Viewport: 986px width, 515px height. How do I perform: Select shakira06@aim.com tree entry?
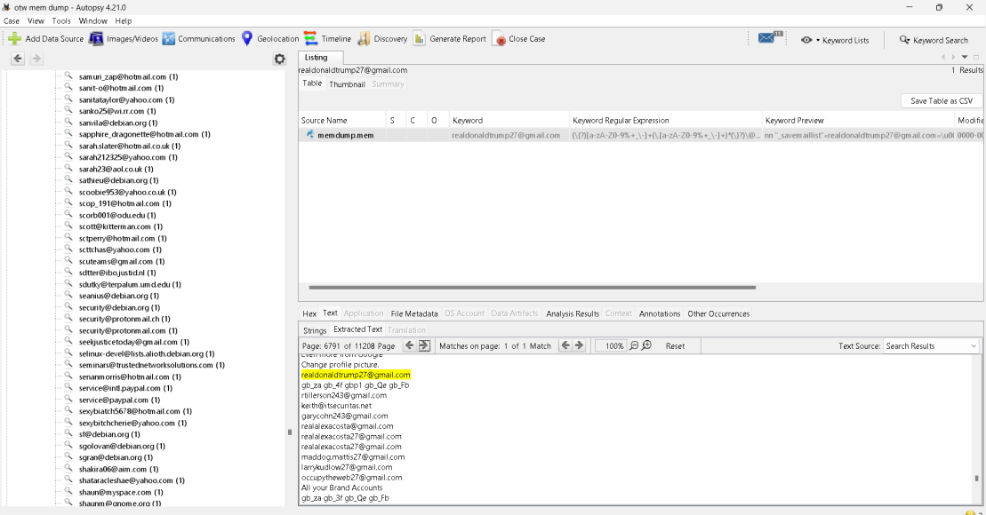coord(118,469)
